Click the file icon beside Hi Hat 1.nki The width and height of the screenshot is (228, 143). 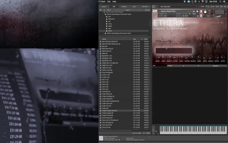click(x=101, y=75)
